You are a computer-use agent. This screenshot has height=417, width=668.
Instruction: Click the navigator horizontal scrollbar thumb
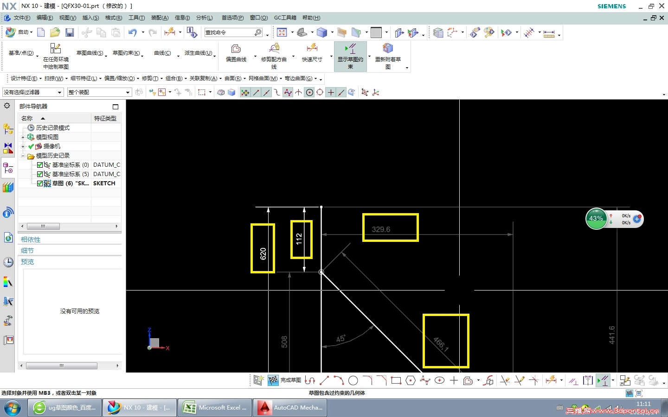point(43,227)
